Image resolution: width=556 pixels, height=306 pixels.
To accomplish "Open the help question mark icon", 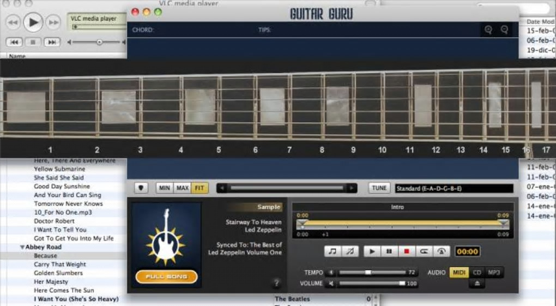I will tap(276, 283).
